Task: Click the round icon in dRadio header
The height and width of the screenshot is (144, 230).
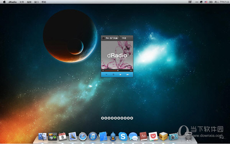Action: pos(103,38)
